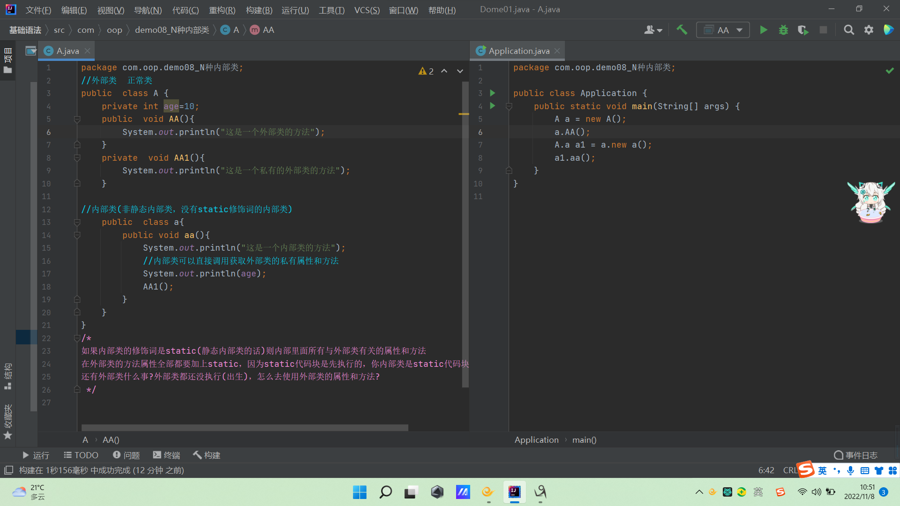Toggle the Run tool window
The image size is (900, 506).
click(36, 455)
